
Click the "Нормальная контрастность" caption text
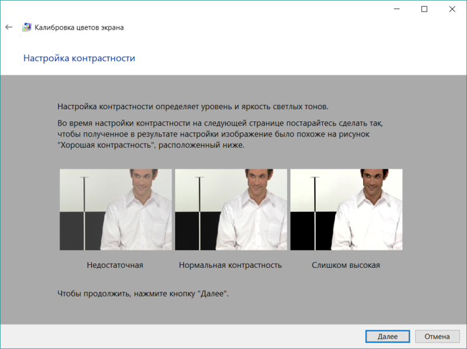tap(230, 265)
